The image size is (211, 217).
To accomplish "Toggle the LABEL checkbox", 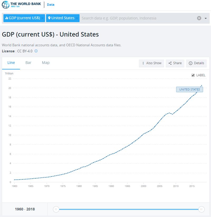I will tap(193, 75).
